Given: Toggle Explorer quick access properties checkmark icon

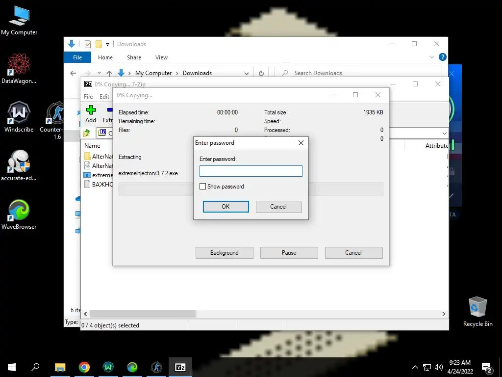Looking at the screenshot, I should click(x=87, y=44).
